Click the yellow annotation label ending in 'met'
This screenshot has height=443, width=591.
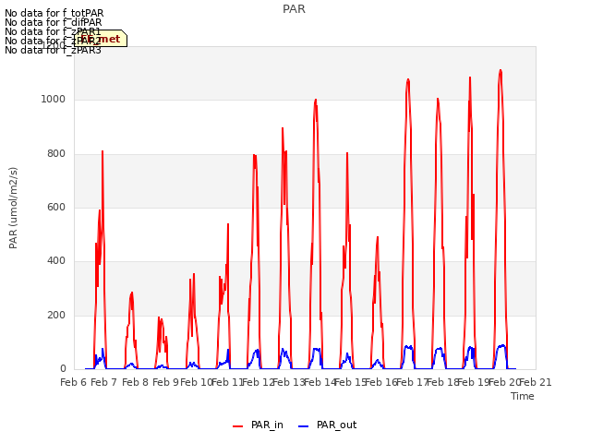coord(101,39)
